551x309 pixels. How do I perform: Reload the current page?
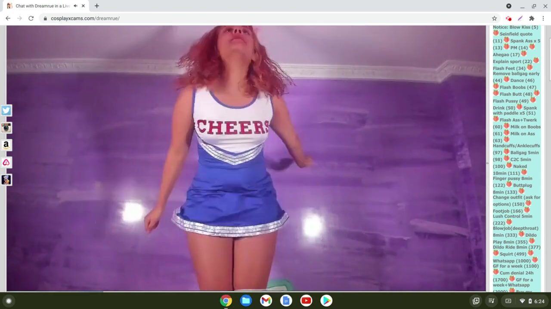pos(31,18)
